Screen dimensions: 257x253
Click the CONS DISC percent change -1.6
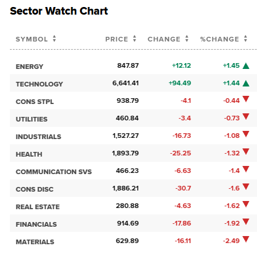click(234, 188)
